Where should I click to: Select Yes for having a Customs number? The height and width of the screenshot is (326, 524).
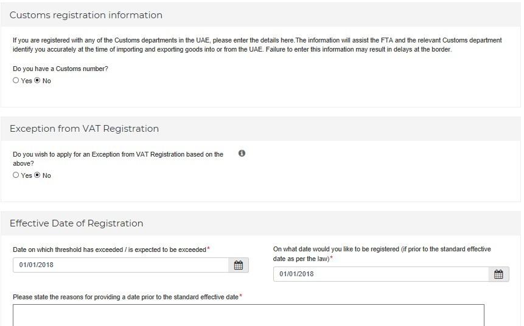point(16,80)
